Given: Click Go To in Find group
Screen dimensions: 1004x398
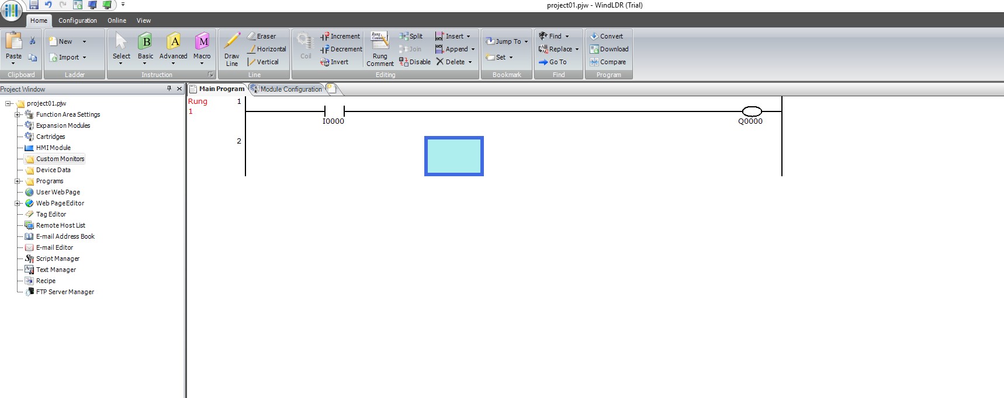Looking at the screenshot, I should pyautogui.click(x=552, y=62).
